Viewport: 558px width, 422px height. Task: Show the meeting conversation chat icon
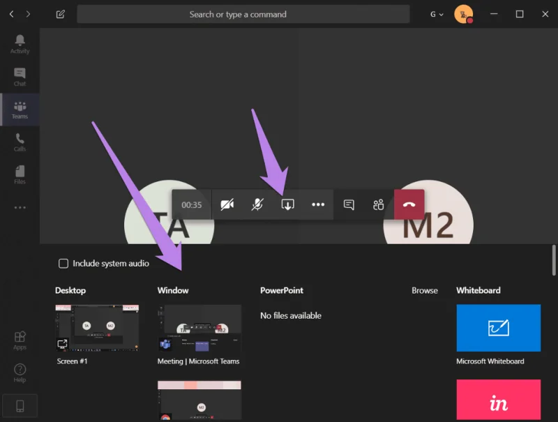[349, 204]
